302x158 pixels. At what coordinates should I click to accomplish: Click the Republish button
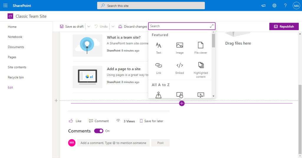coord(284,26)
